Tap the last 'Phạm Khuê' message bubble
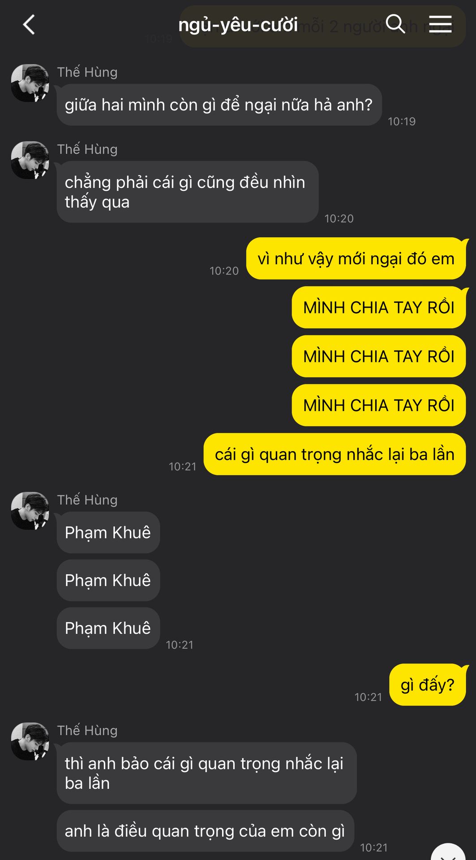The height and width of the screenshot is (860, 476). pos(108,628)
